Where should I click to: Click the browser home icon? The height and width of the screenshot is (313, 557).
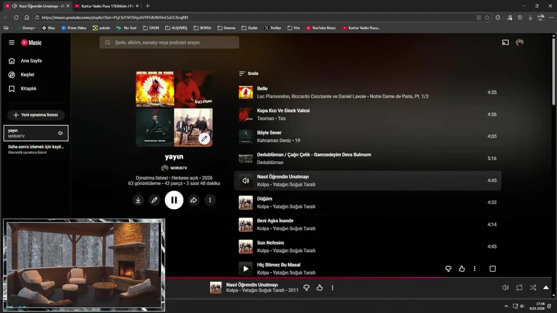[27, 17]
